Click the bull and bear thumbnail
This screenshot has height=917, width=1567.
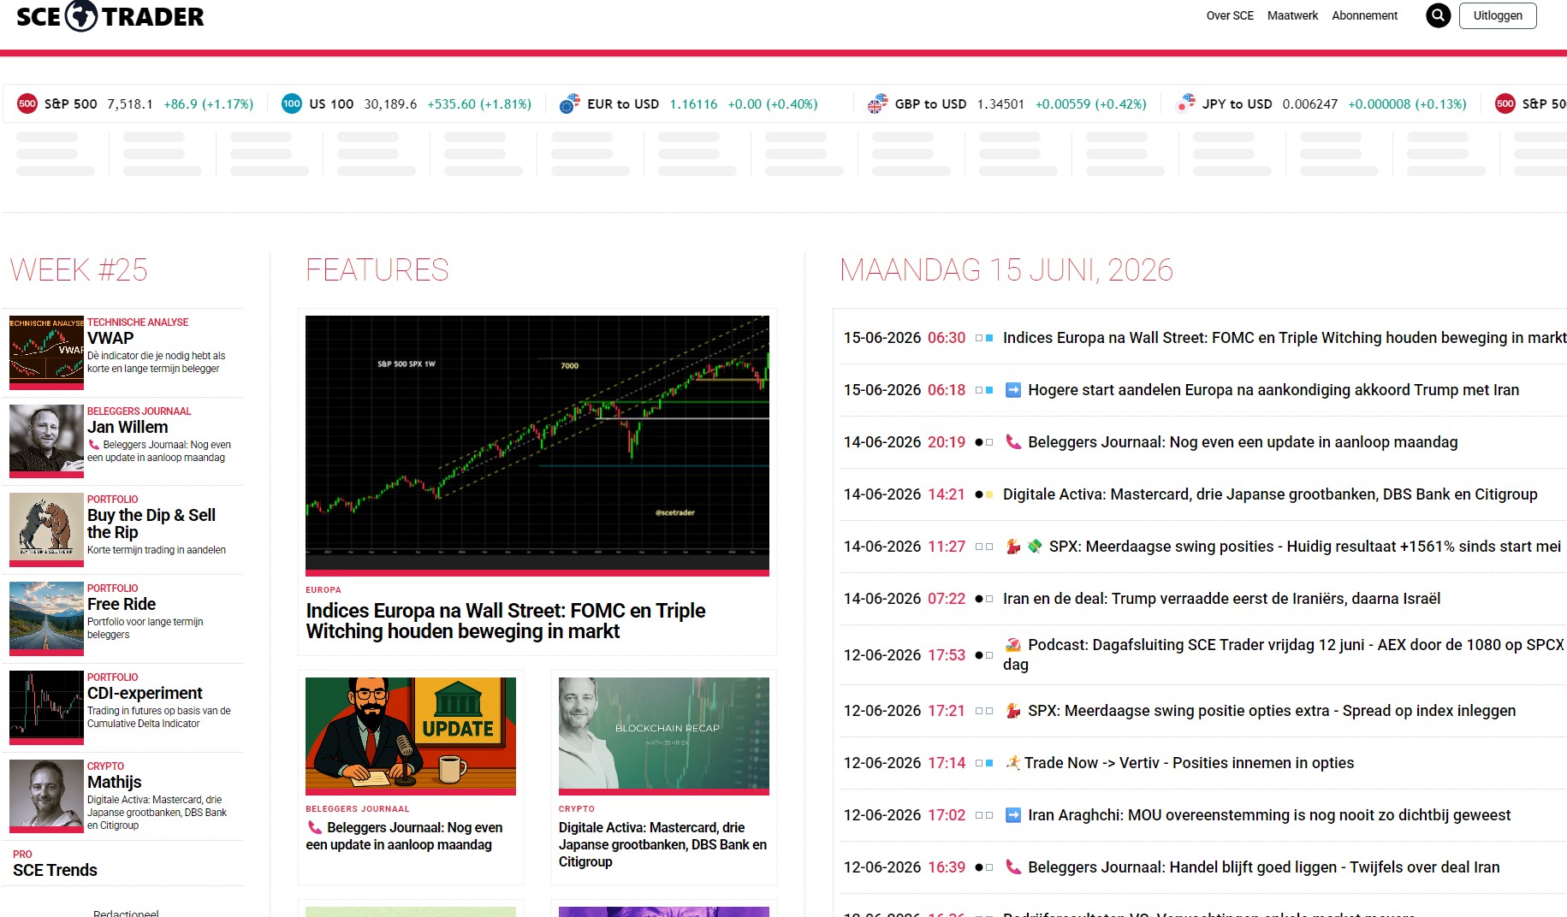(46, 529)
